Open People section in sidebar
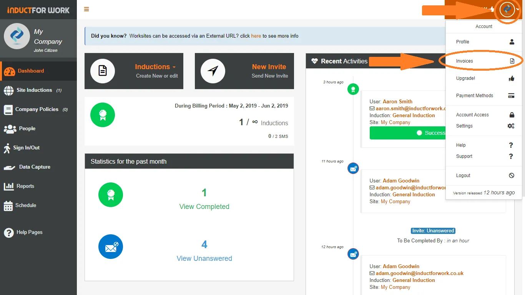525x295 pixels. click(38, 129)
